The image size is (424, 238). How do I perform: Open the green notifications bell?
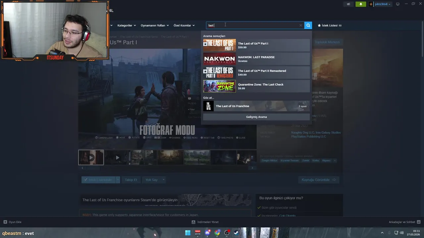pyautogui.click(x=361, y=4)
